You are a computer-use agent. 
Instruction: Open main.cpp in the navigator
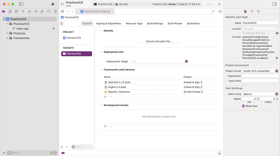[22, 29]
